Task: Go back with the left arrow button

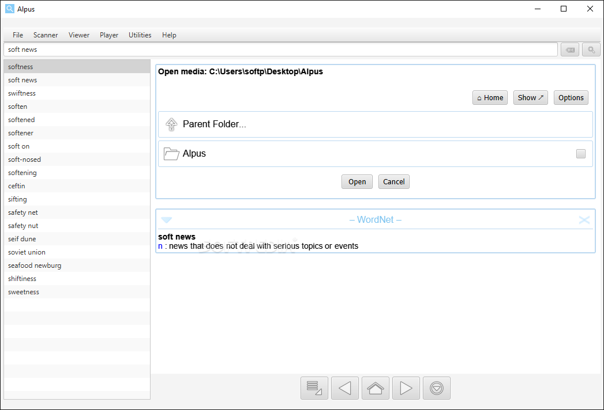Action: (345, 388)
